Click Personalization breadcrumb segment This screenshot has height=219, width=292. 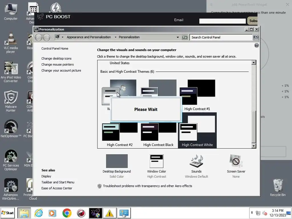click(129, 37)
